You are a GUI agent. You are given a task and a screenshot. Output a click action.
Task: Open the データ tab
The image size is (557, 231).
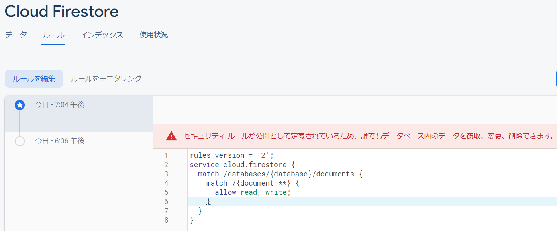16,35
